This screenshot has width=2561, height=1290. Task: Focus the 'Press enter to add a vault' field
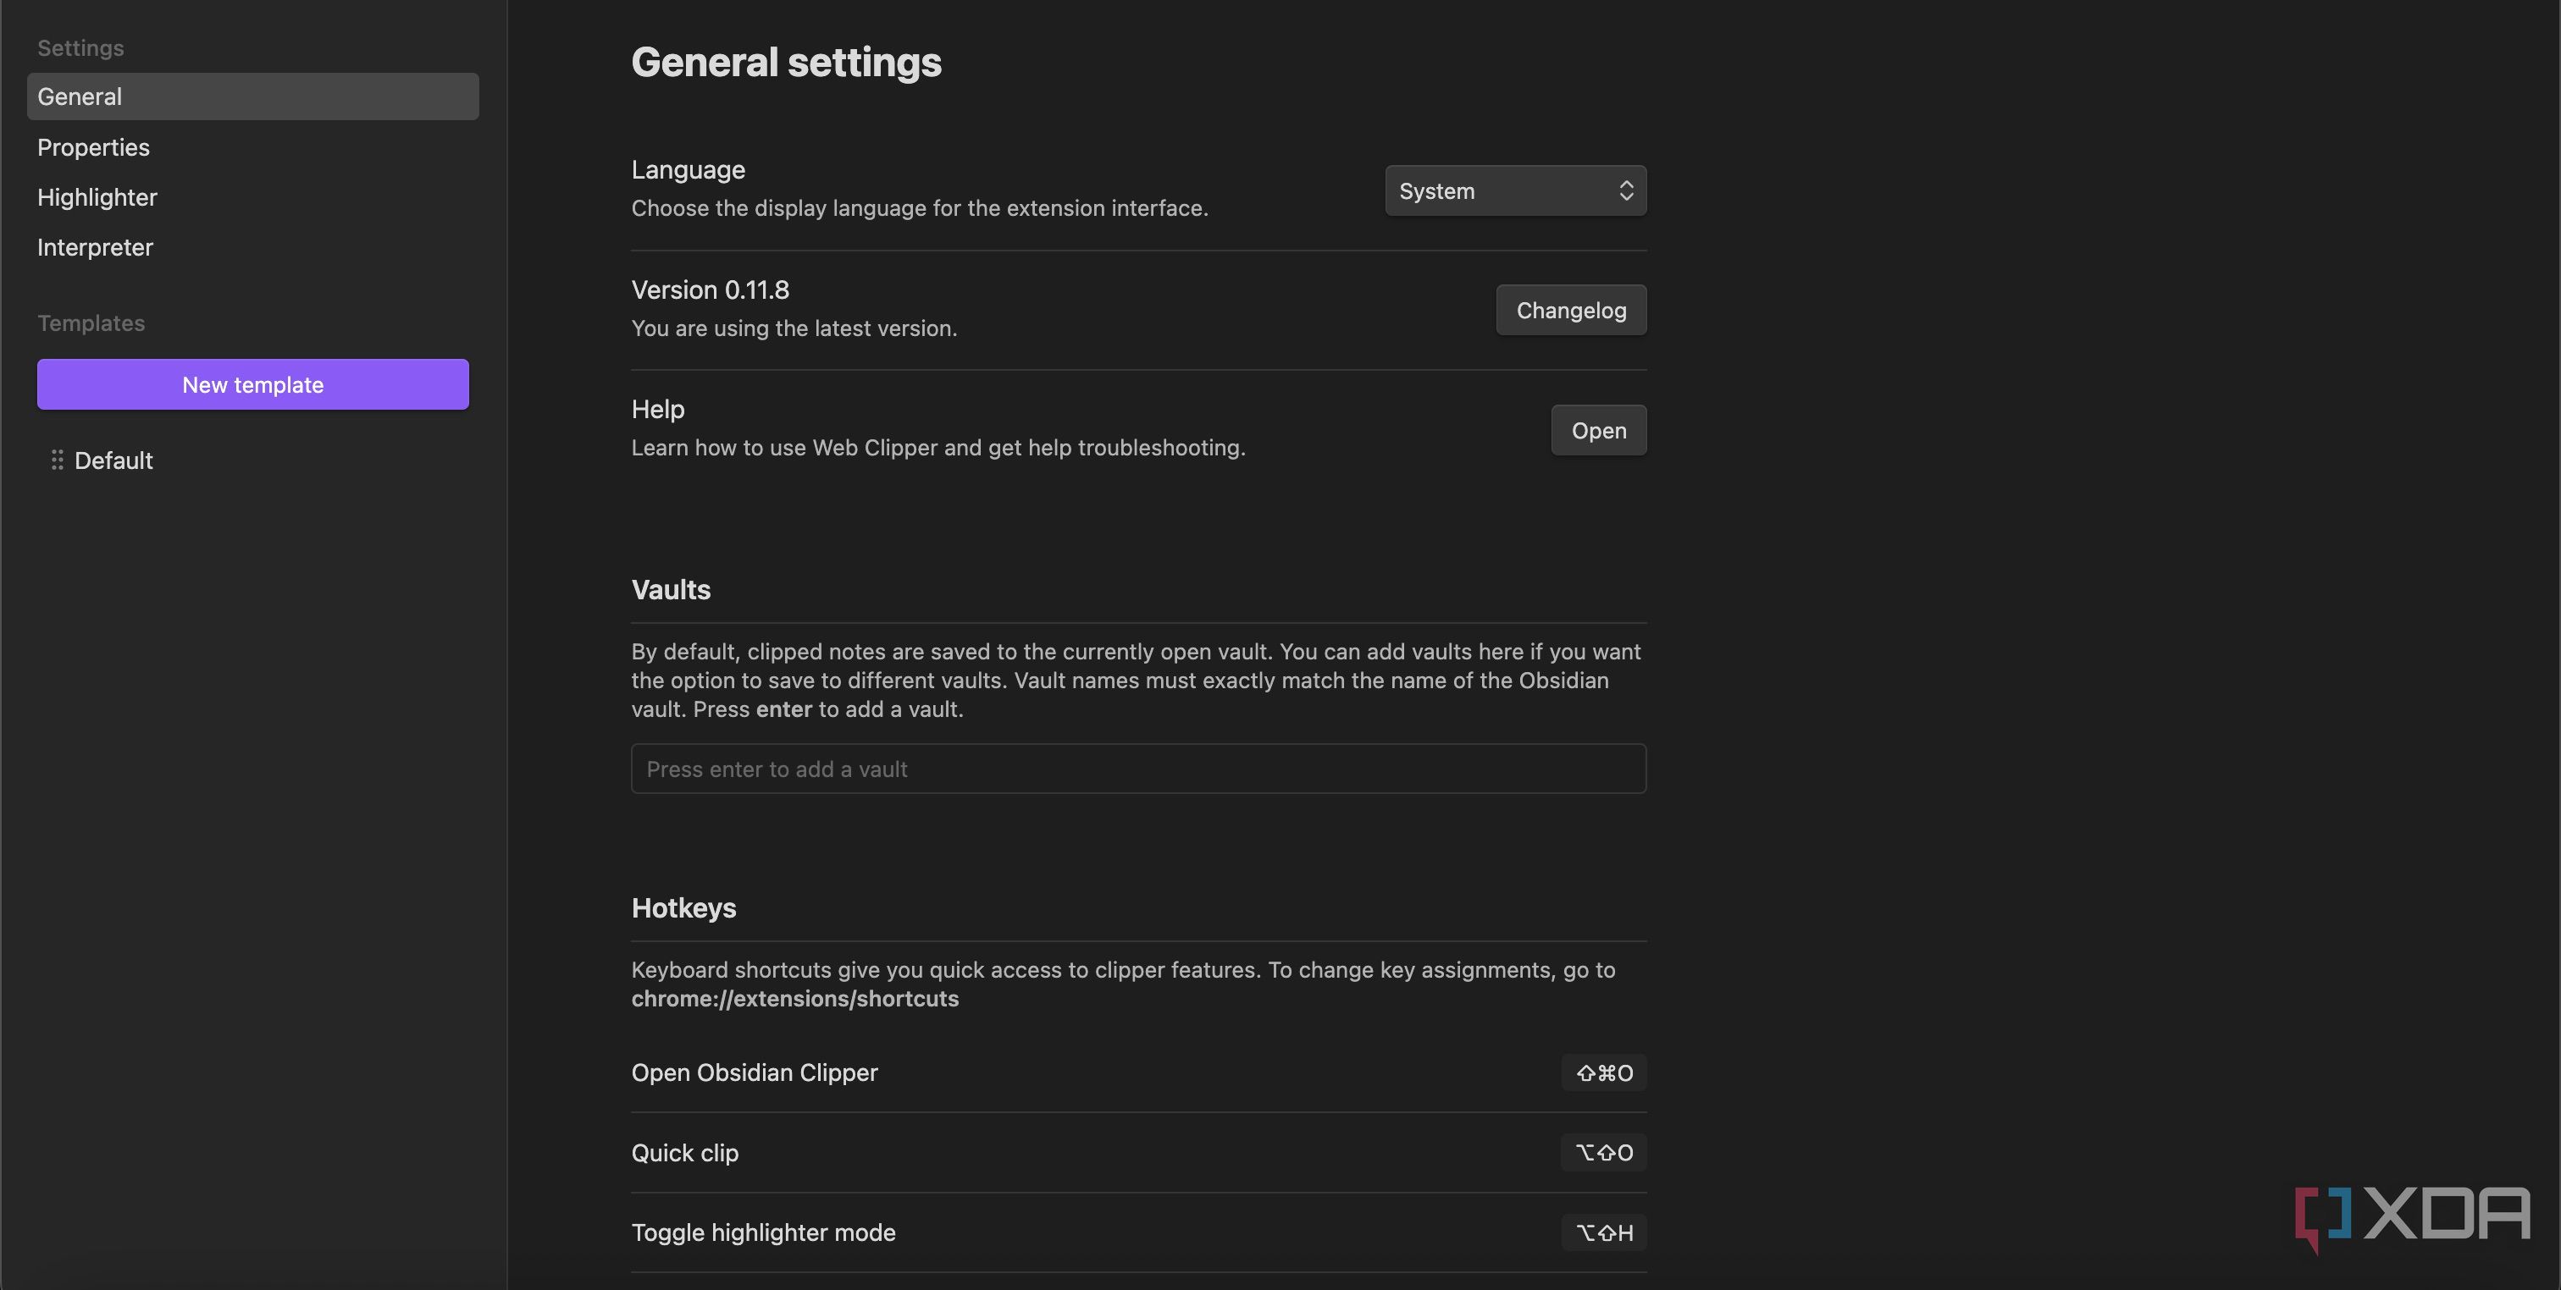coord(1138,769)
